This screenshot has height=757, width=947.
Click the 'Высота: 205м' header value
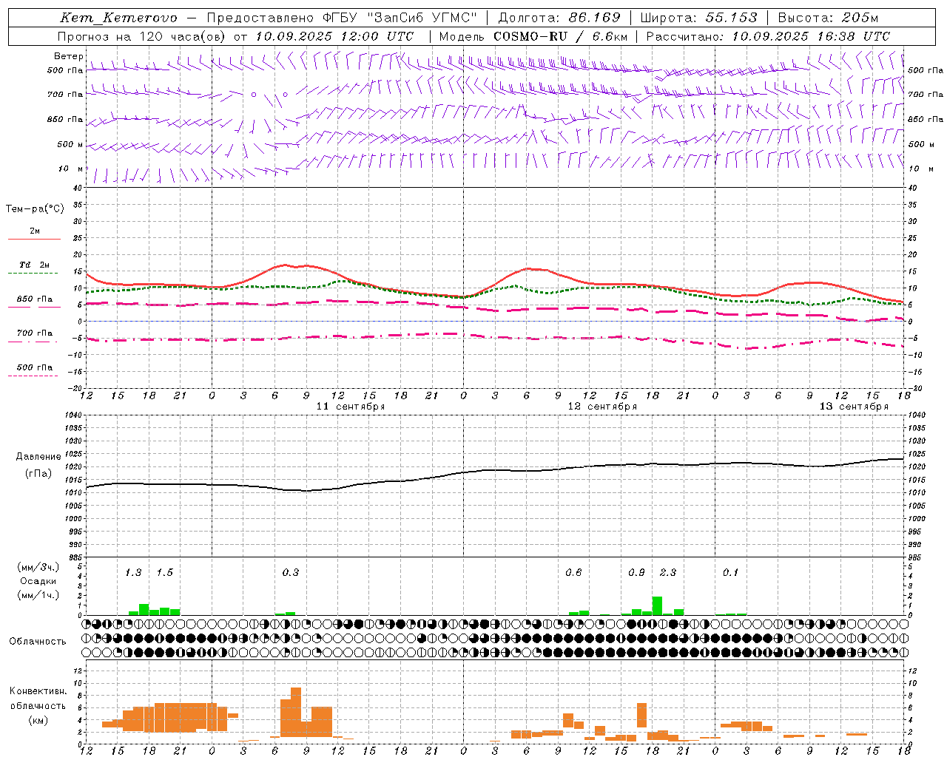coord(829,18)
